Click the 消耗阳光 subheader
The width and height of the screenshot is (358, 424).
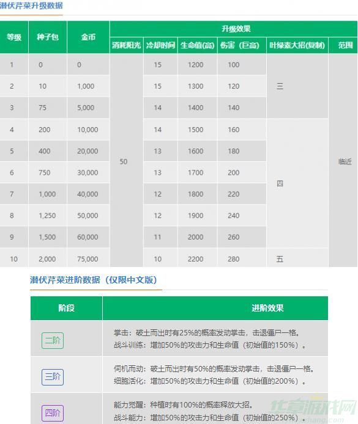click(127, 45)
